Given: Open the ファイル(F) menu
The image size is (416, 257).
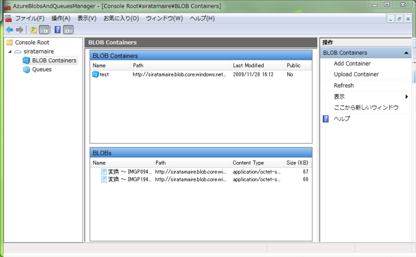Looking at the screenshot, I should coord(30,18).
